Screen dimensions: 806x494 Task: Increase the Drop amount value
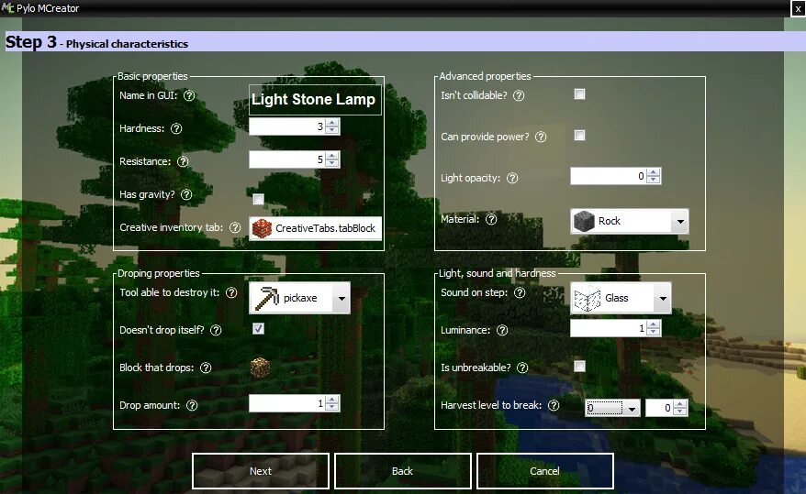[x=332, y=399]
